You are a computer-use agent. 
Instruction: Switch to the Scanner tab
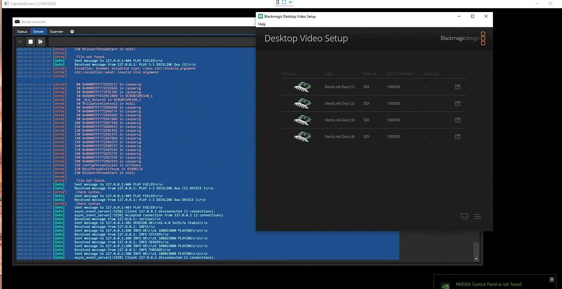[x=56, y=32]
